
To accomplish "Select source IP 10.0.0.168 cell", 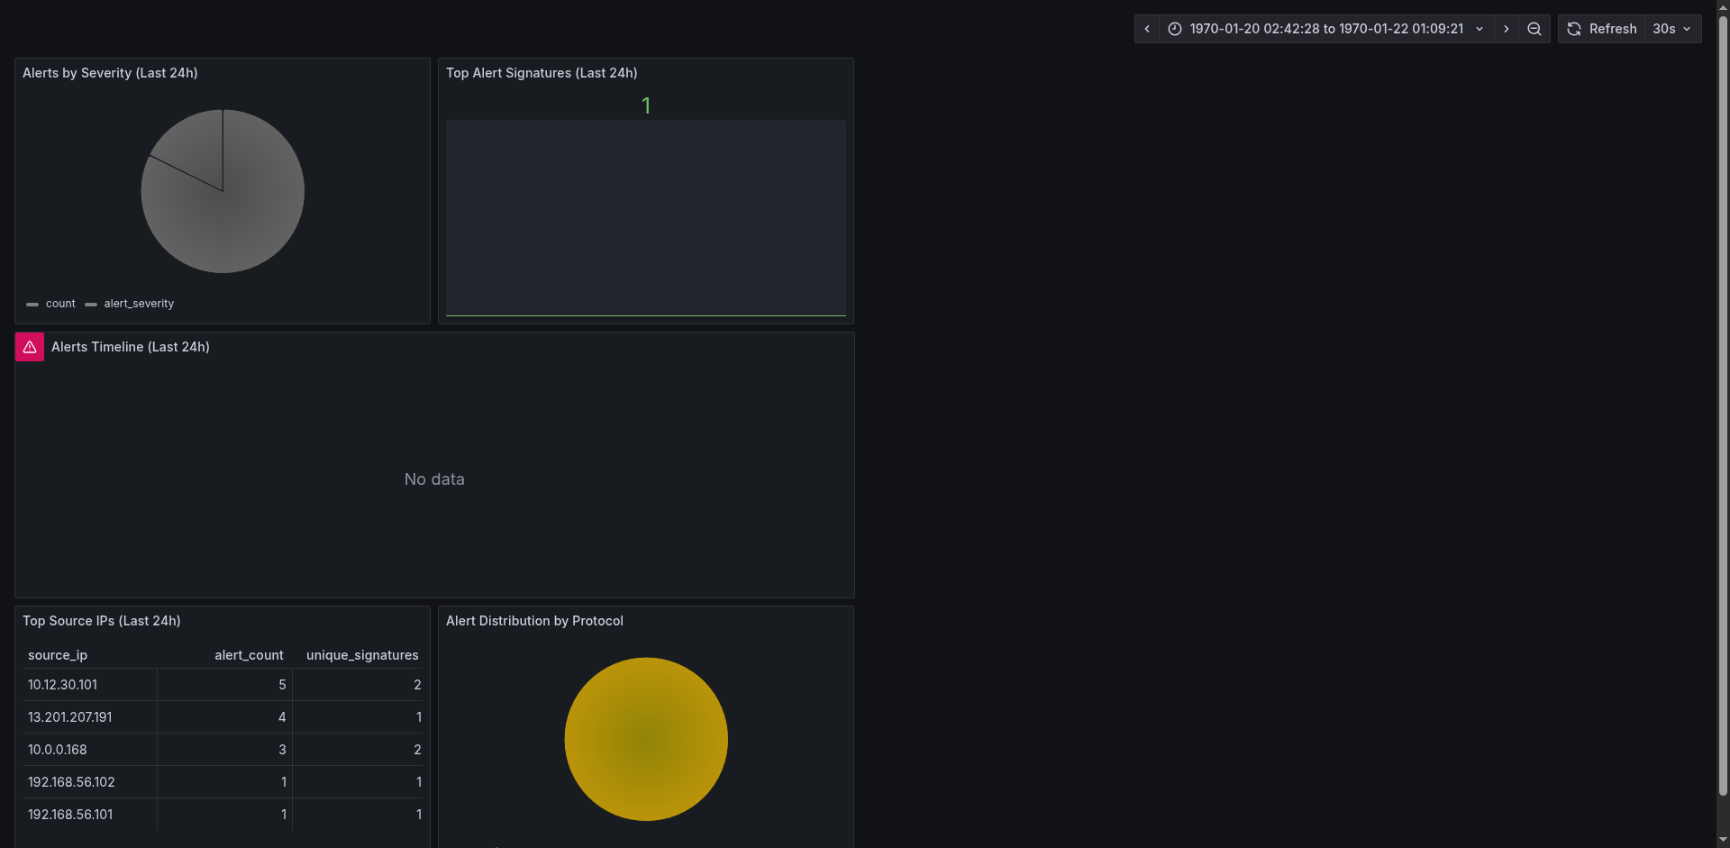I will click(x=90, y=750).
